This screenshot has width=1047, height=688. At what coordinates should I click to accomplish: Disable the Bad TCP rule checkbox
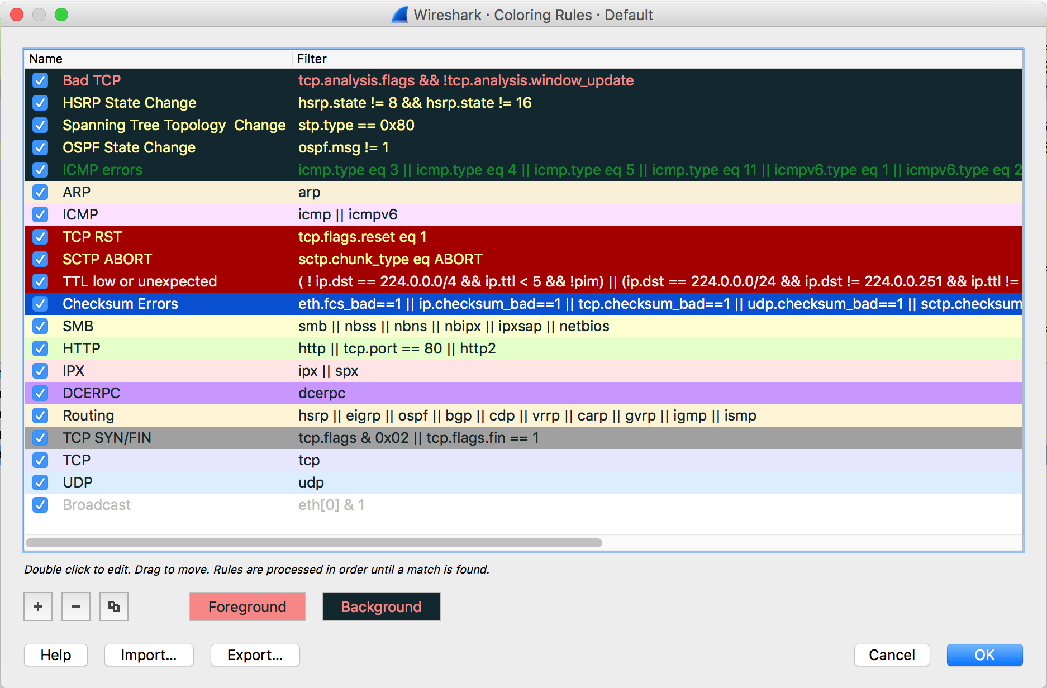coord(40,80)
